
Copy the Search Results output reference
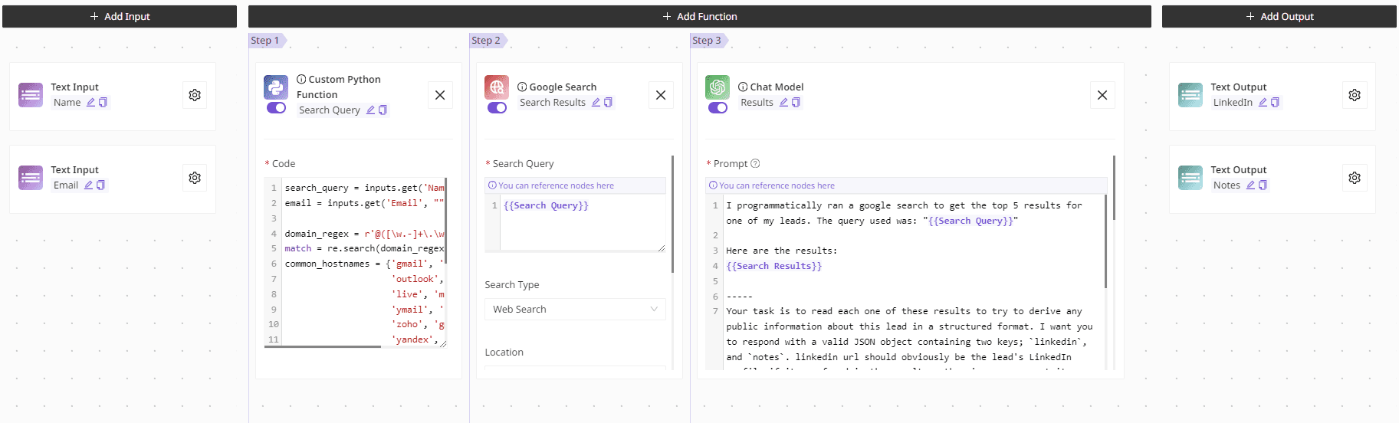pyautogui.click(x=608, y=102)
